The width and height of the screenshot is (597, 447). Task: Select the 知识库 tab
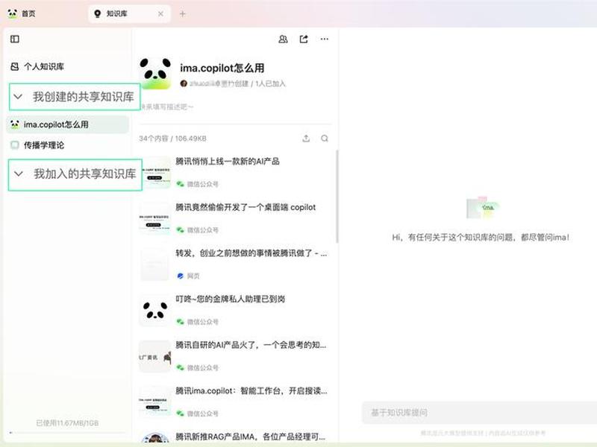point(129,13)
